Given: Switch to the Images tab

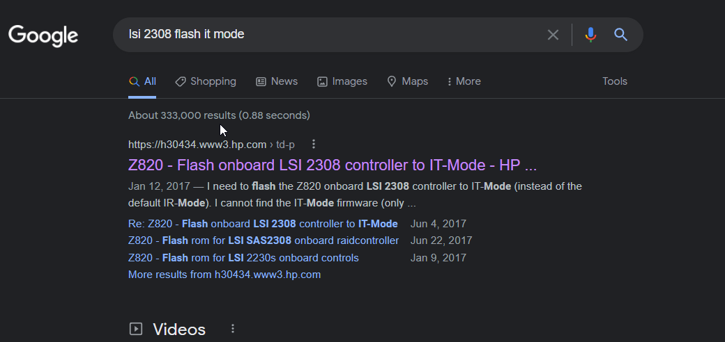Looking at the screenshot, I should pyautogui.click(x=342, y=81).
